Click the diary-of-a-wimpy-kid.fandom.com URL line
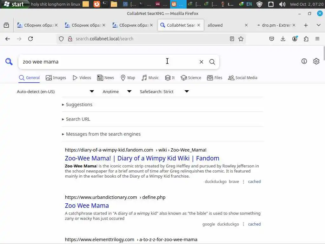The height and width of the screenshot is (244, 325). click(136, 150)
